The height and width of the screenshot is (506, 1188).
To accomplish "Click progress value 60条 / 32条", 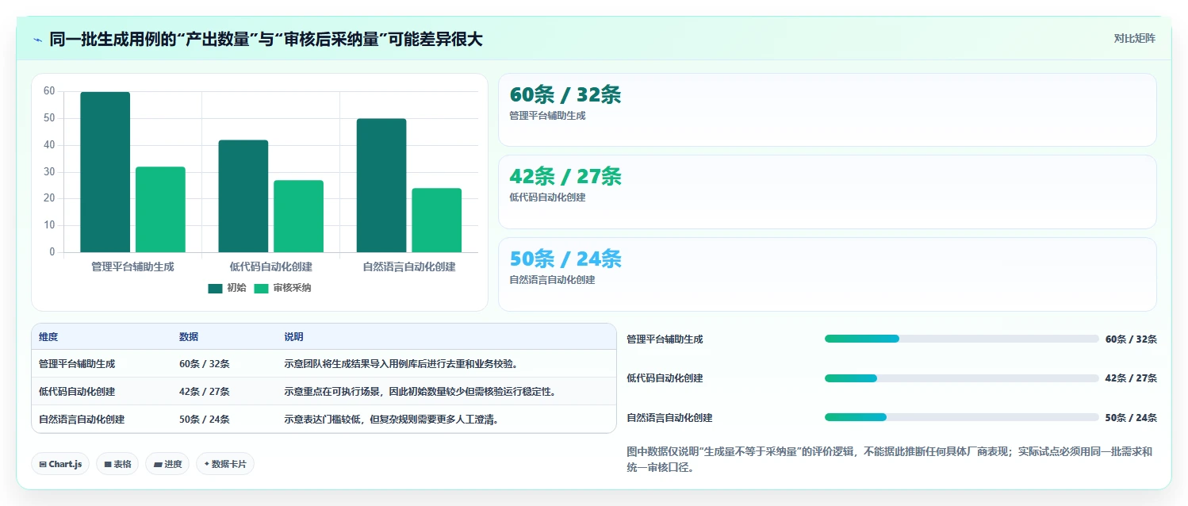I will pos(1131,339).
